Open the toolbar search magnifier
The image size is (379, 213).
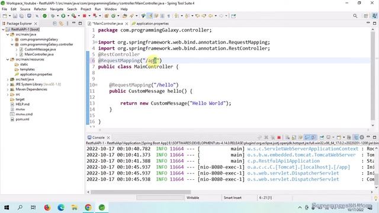(x=355, y=16)
